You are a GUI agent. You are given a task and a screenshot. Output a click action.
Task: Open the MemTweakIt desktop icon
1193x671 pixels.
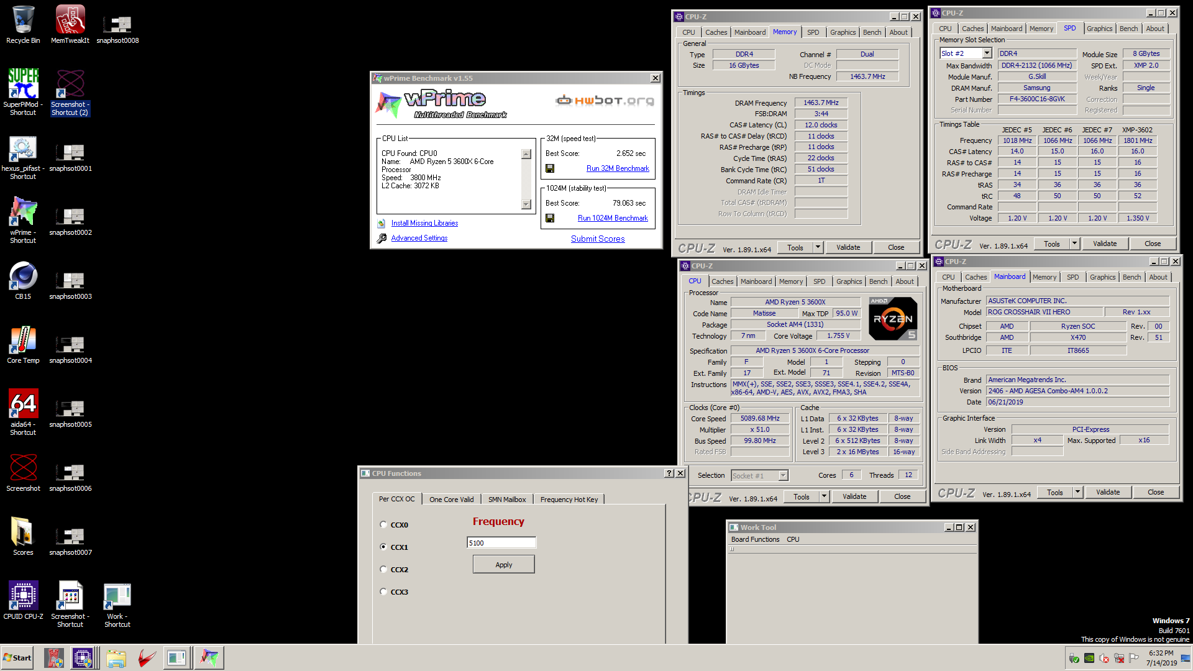[70, 25]
